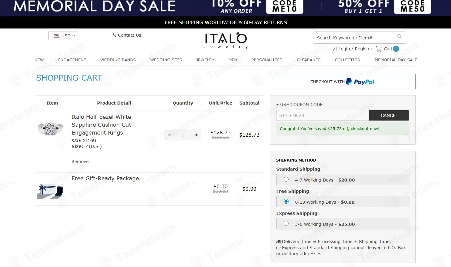Decrease ring quantity with minus button
The image size is (451, 267).
(169, 135)
